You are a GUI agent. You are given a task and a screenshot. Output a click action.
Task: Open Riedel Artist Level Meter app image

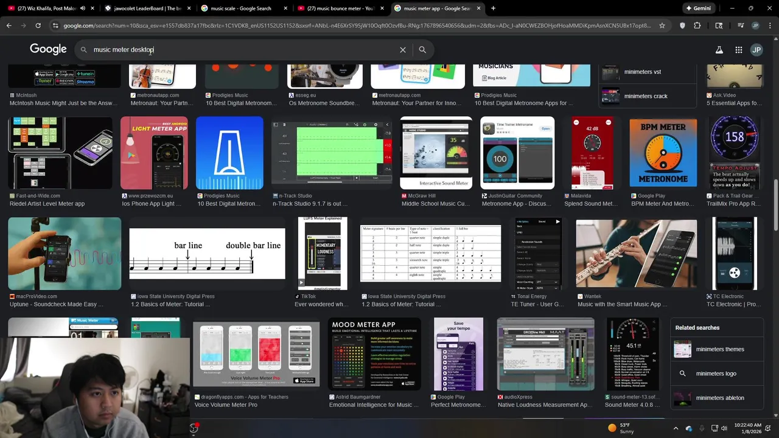click(x=60, y=153)
